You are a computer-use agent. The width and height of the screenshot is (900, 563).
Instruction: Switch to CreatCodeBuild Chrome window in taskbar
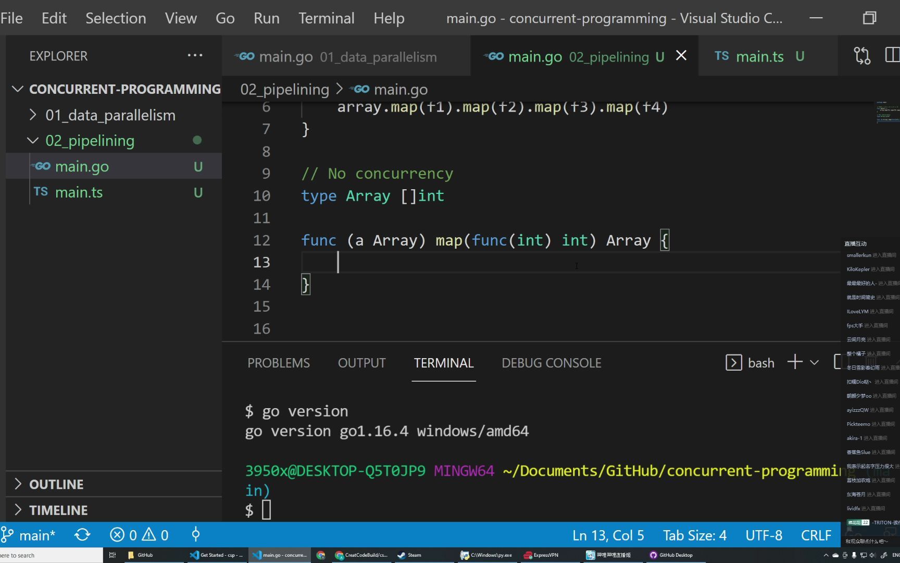(x=361, y=555)
